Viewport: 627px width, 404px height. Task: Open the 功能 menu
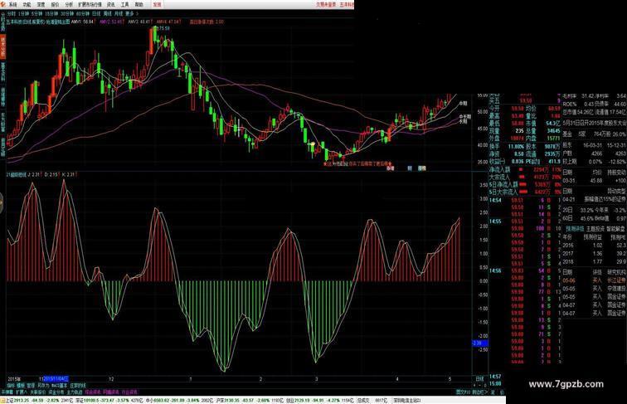[x=27, y=4]
